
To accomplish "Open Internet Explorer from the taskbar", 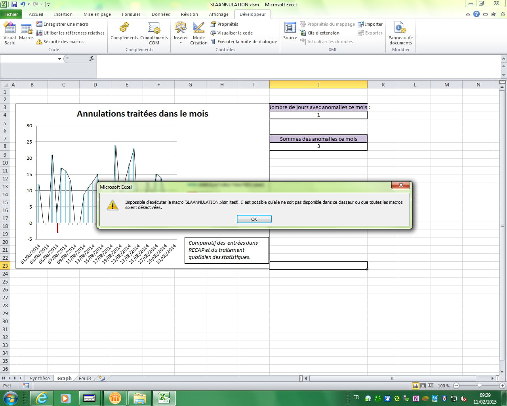I will 41,398.
